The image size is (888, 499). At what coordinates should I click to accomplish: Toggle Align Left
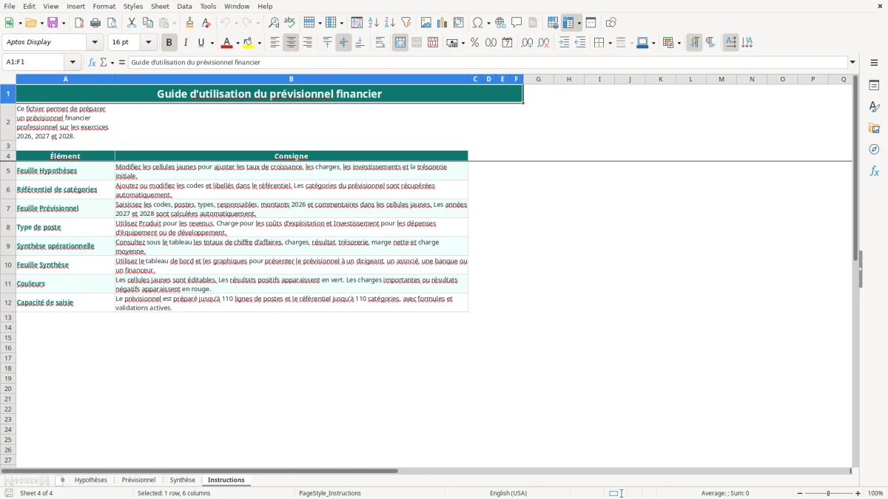(275, 43)
